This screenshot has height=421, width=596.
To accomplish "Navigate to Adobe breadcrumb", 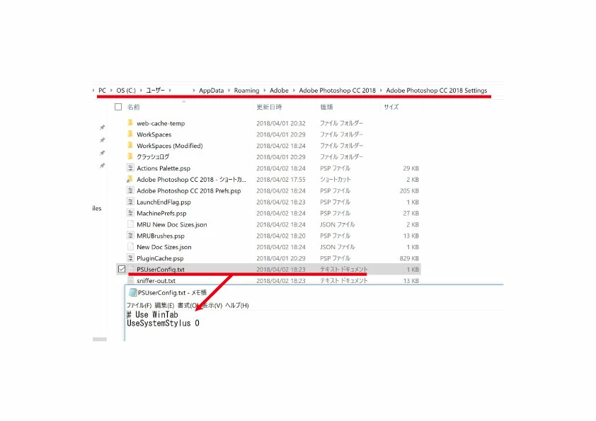I will tap(279, 91).
